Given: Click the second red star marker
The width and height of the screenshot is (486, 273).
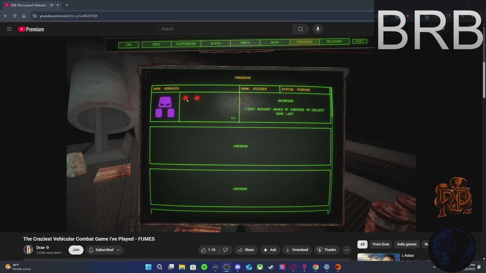Looking at the screenshot, I should (197, 98).
